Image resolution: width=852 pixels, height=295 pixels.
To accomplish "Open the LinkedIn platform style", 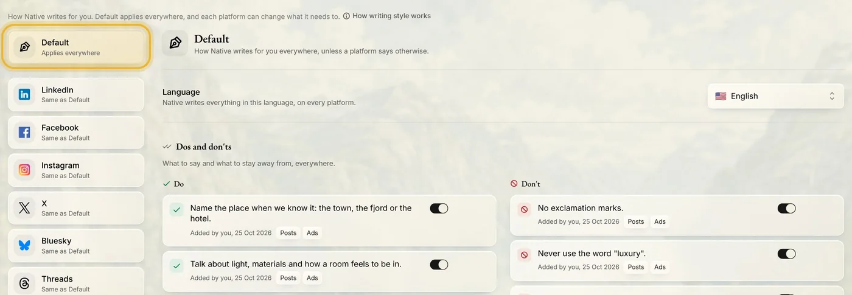I will 76,94.
